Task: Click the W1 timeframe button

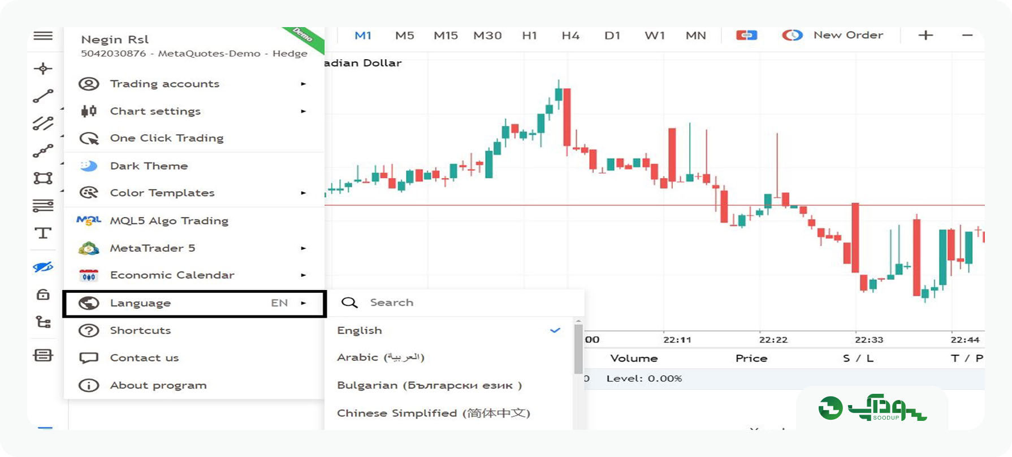Action: point(655,36)
